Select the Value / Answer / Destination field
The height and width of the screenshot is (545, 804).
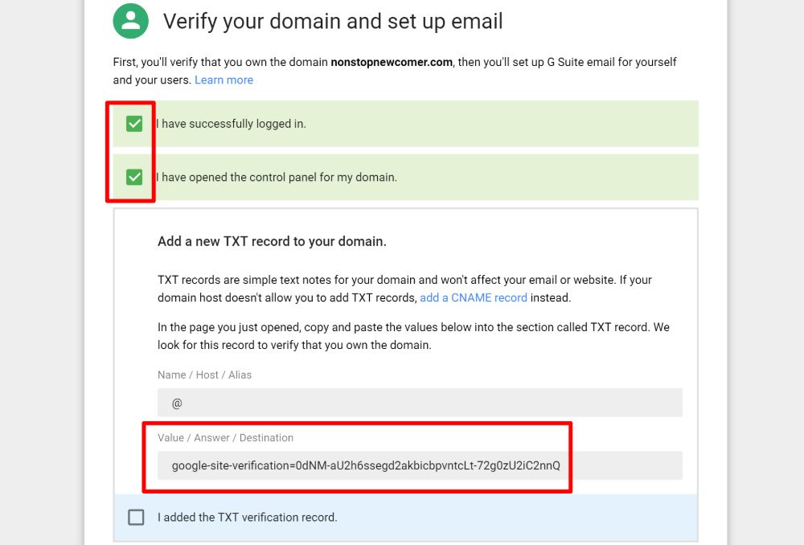420,465
